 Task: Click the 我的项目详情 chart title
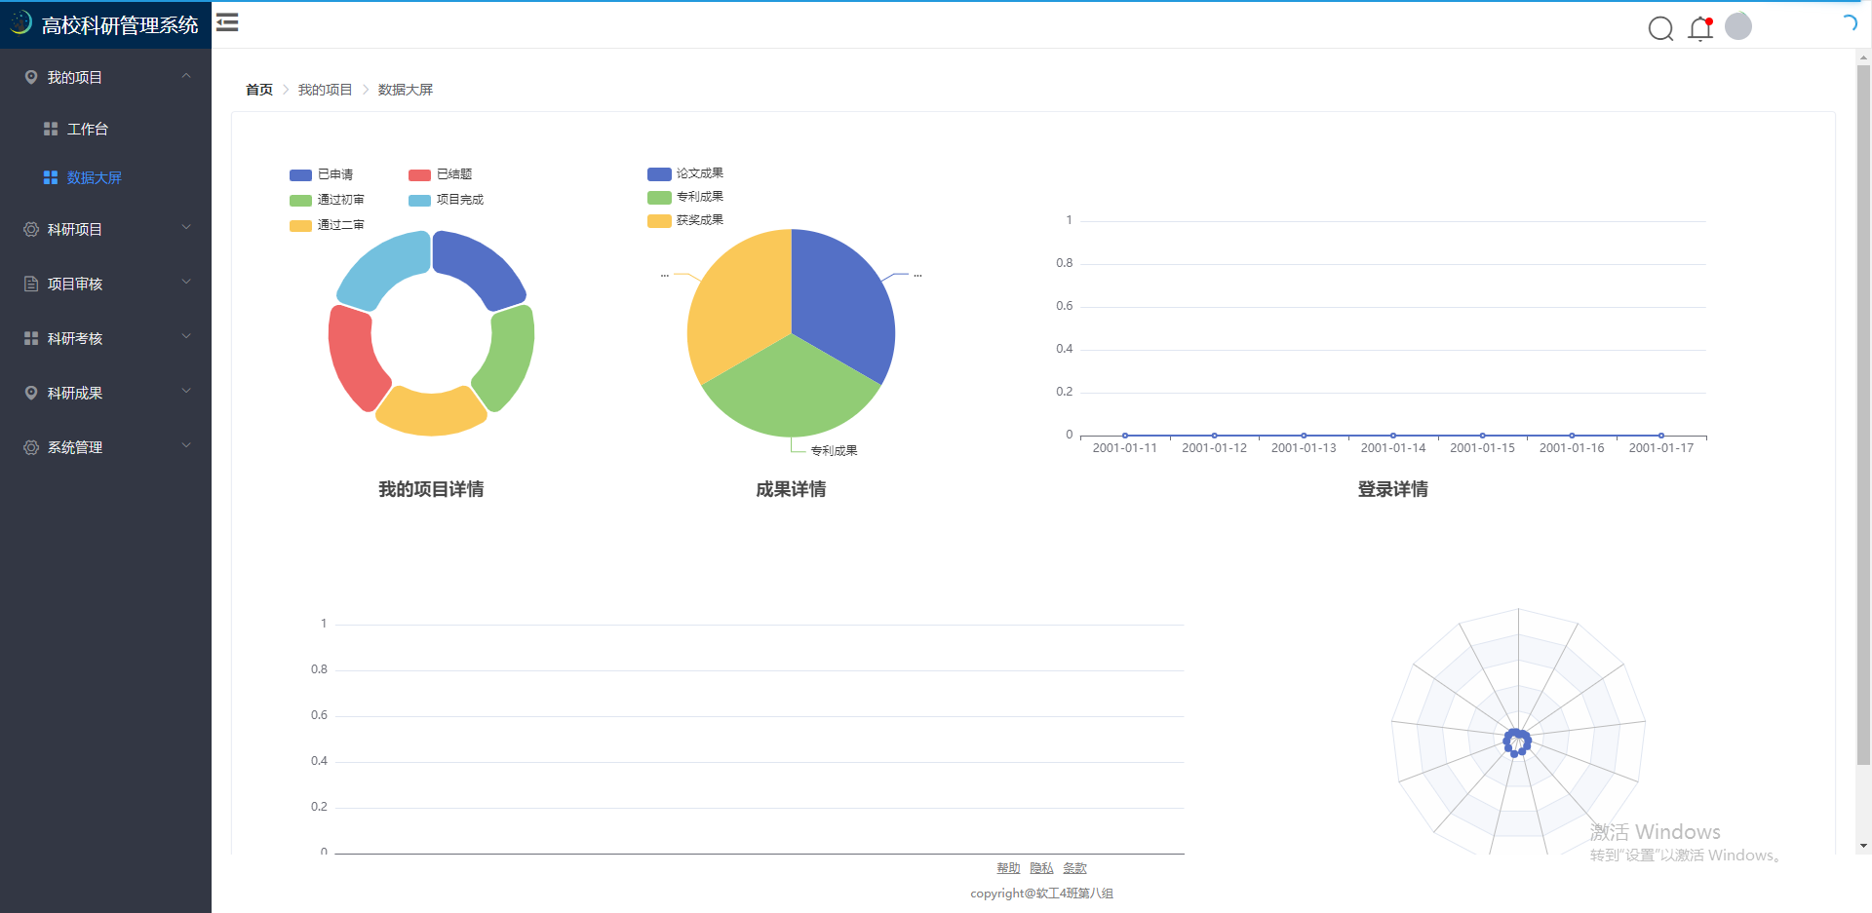(431, 489)
